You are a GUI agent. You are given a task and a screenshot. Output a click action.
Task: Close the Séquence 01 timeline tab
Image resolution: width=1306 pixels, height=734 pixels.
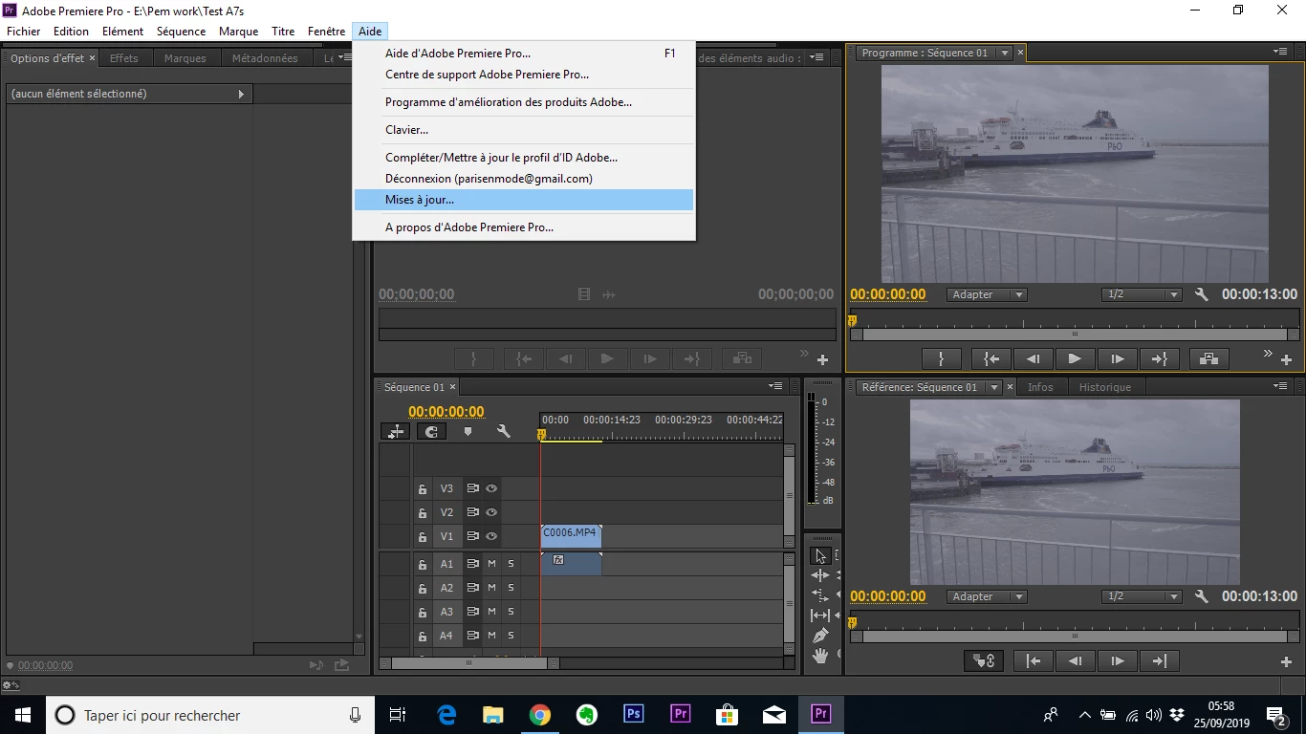pyautogui.click(x=453, y=387)
